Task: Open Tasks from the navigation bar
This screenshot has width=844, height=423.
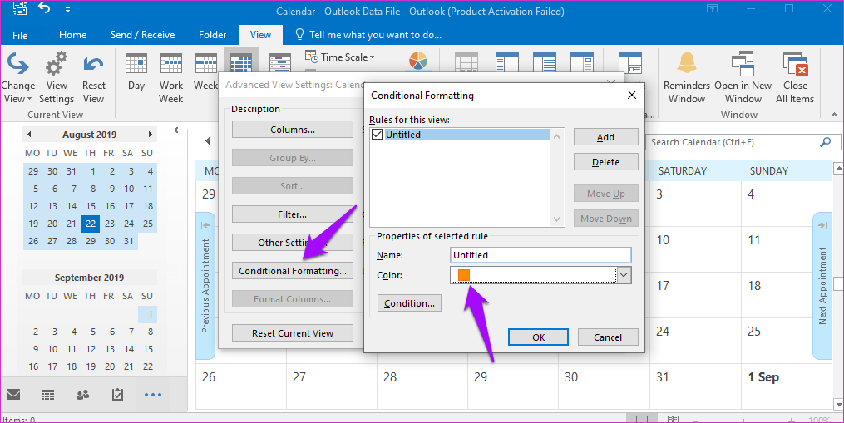Action: pyautogui.click(x=117, y=395)
